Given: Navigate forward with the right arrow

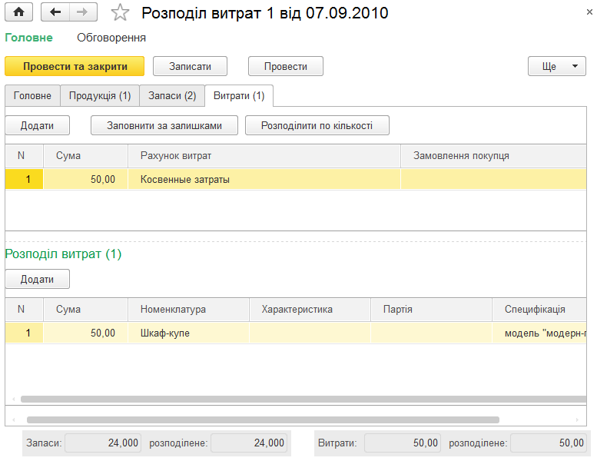Looking at the screenshot, I should [83, 12].
